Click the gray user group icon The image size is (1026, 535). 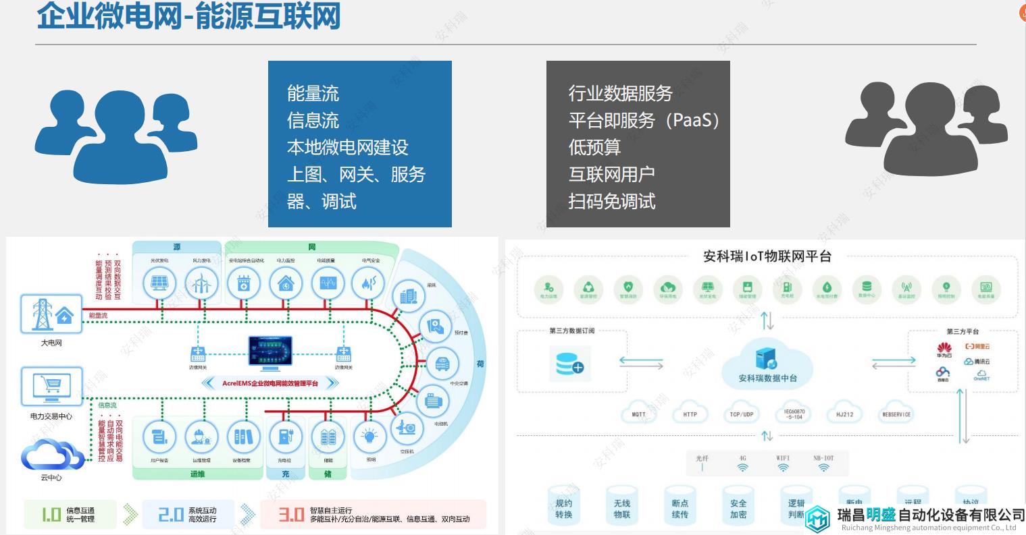pyautogui.click(x=927, y=128)
